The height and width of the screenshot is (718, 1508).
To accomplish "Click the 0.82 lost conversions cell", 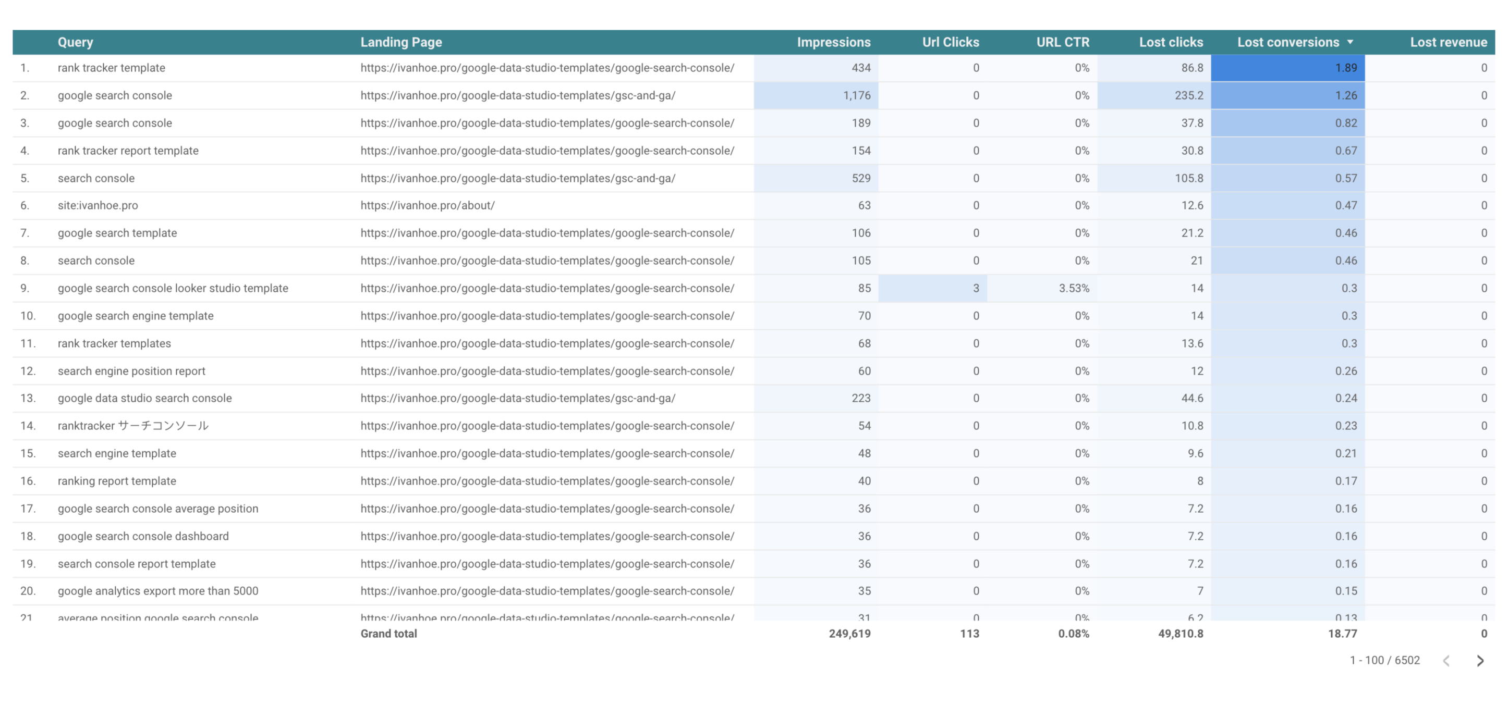I will 1288,123.
